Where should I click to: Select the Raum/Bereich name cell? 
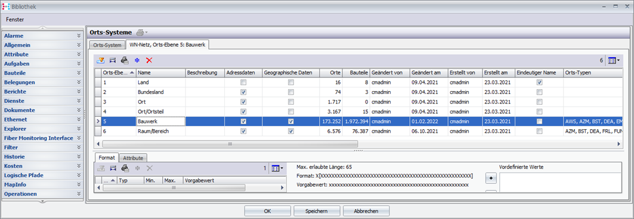[x=160, y=131]
